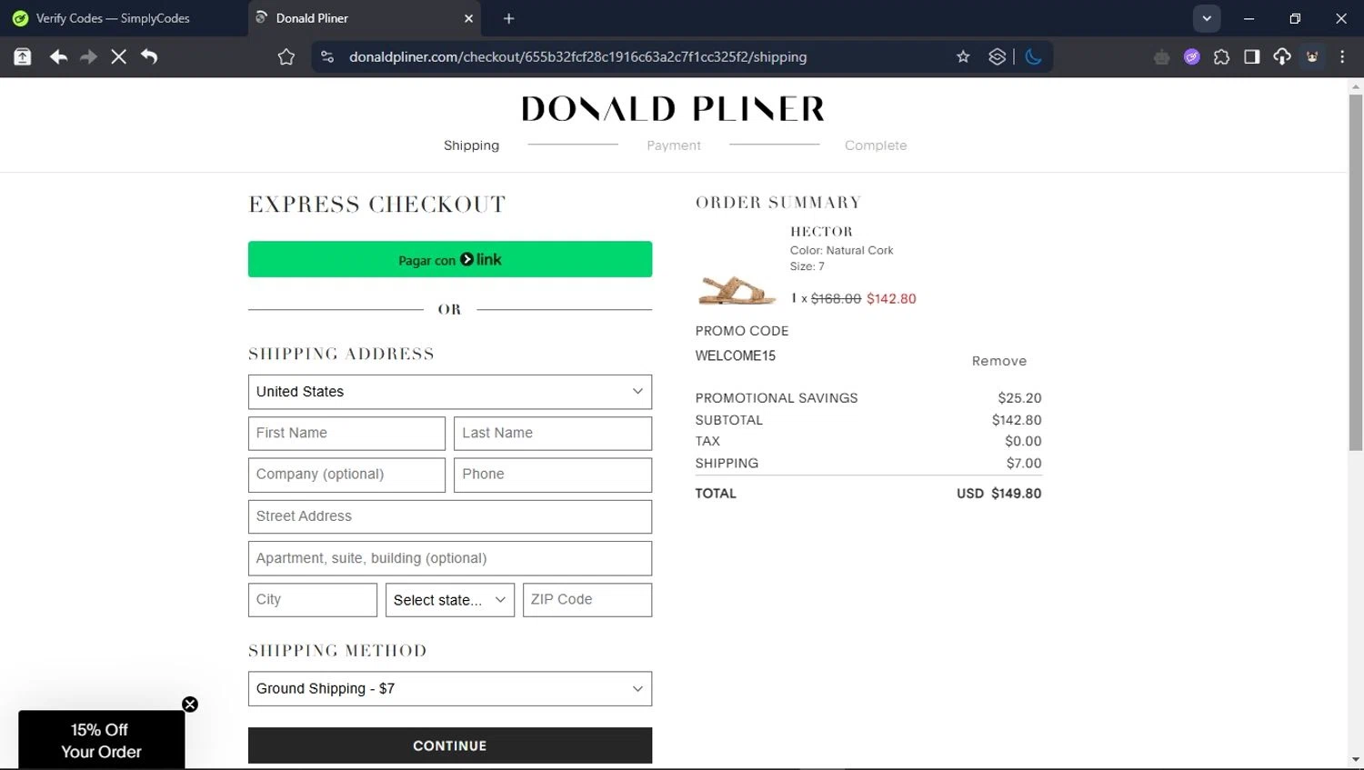This screenshot has width=1364, height=770.
Task: Go to the Complete checkout step
Action: click(876, 145)
